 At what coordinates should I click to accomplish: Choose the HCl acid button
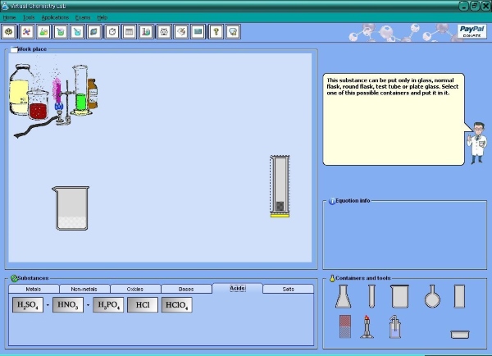tap(142, 305)
